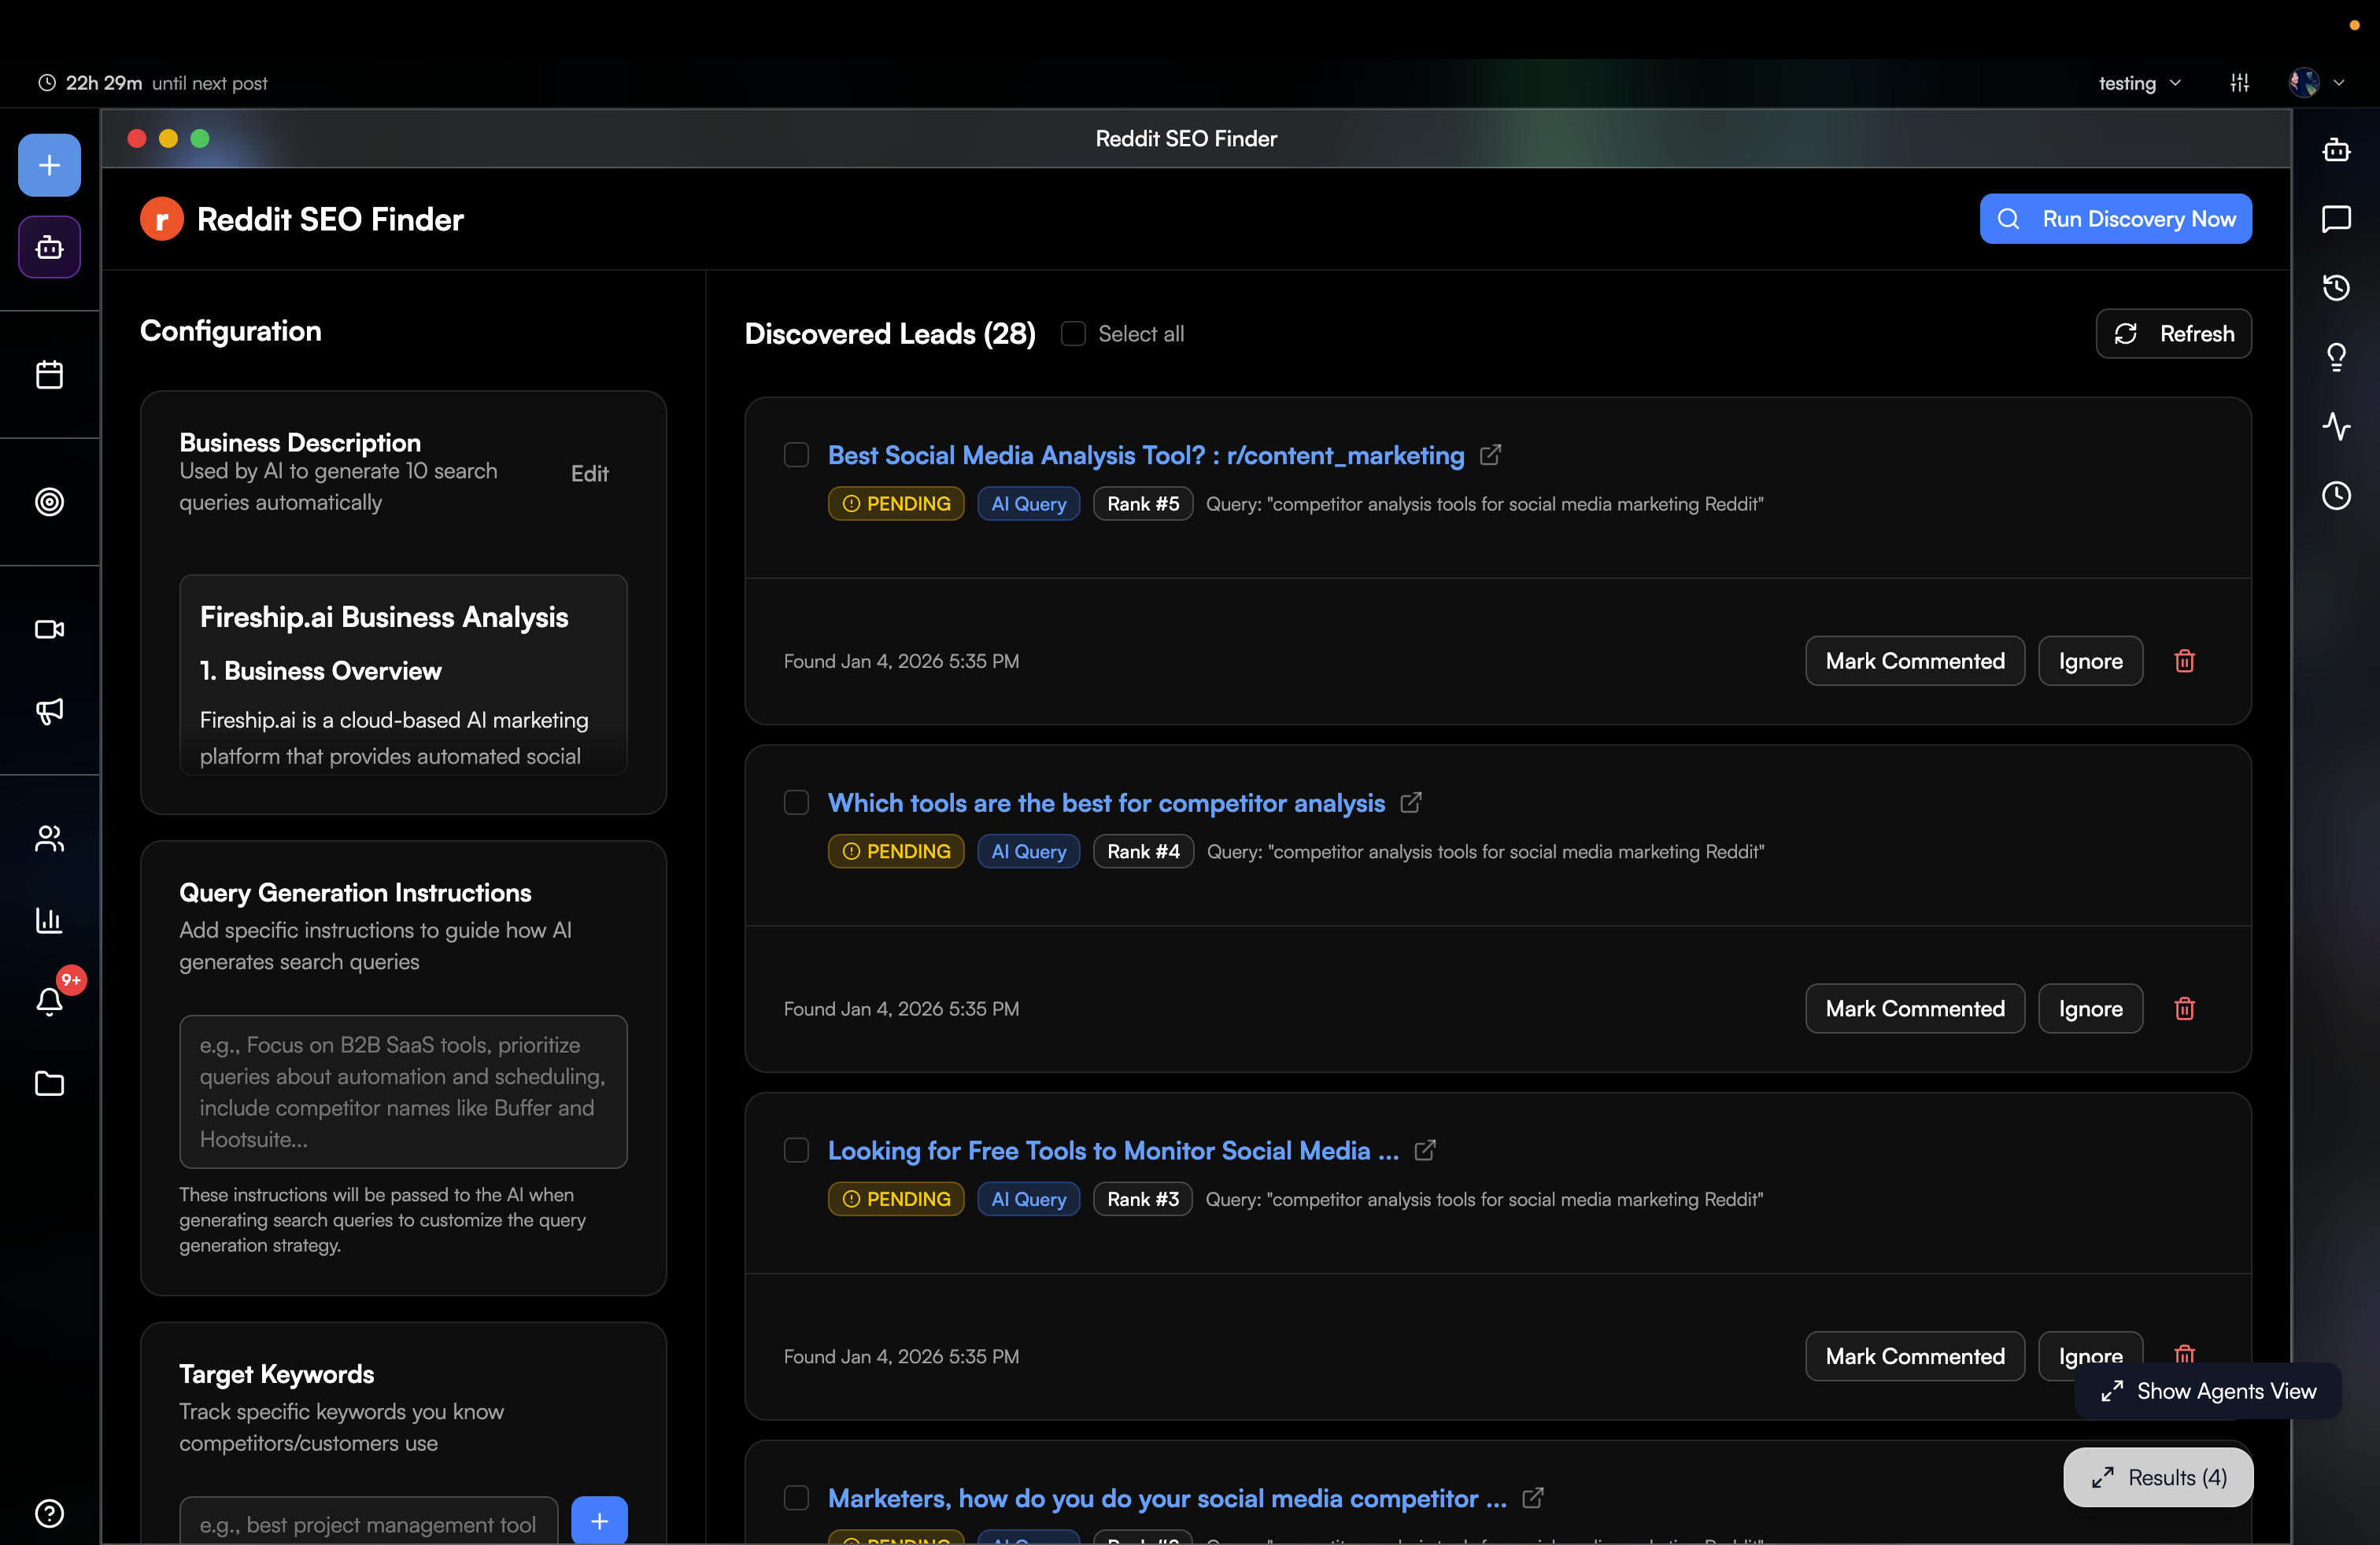Tick checkbox for Looking for Free Tools lead

[x=796, y=1150]
